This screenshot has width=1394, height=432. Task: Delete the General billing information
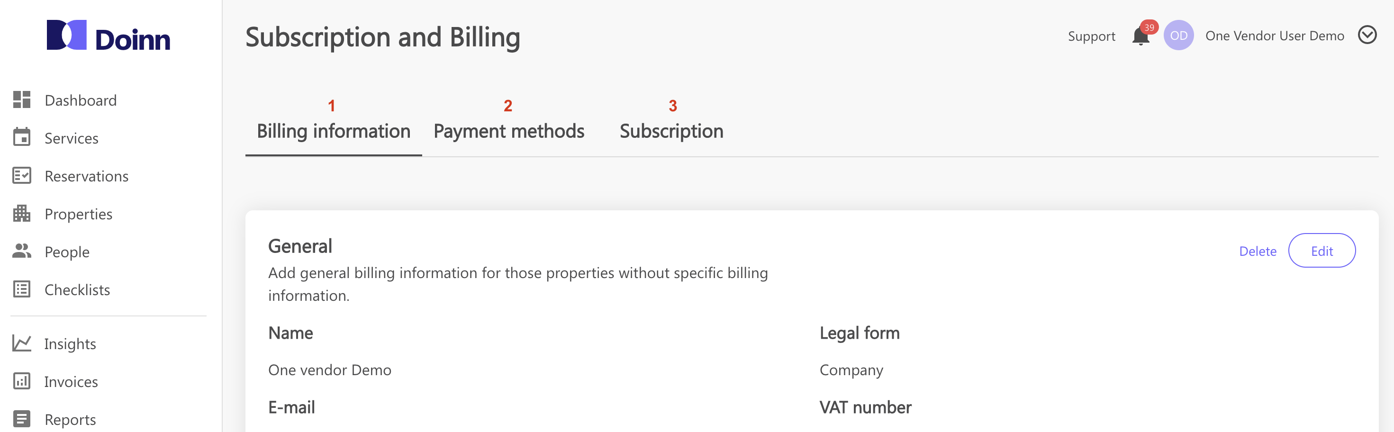click(1258, 252)
